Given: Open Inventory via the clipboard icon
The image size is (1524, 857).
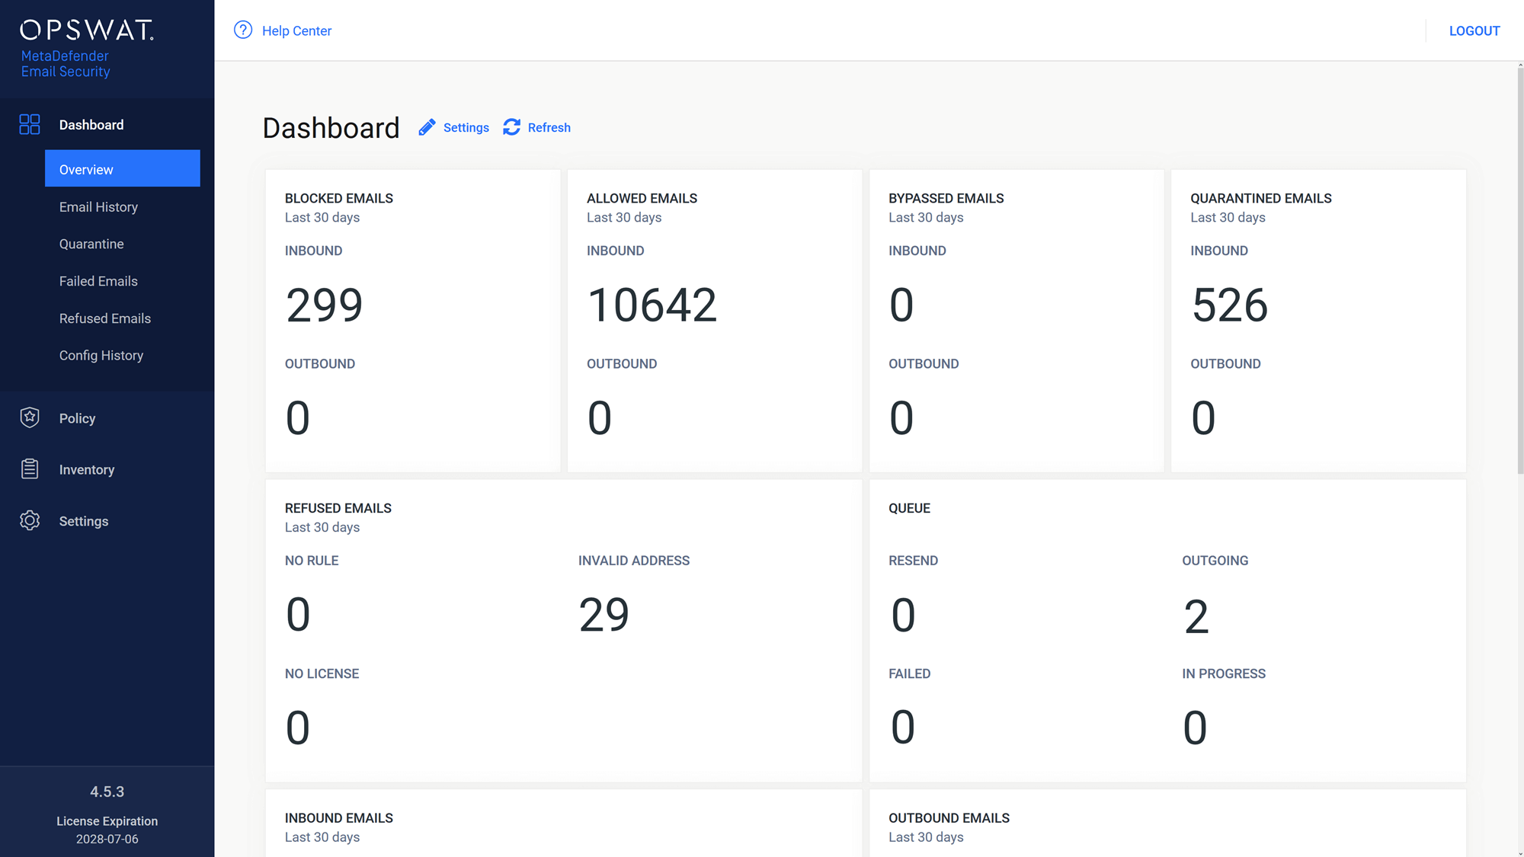Looking at the screenshot, I should pyautogui.click(x=30, y=469).
